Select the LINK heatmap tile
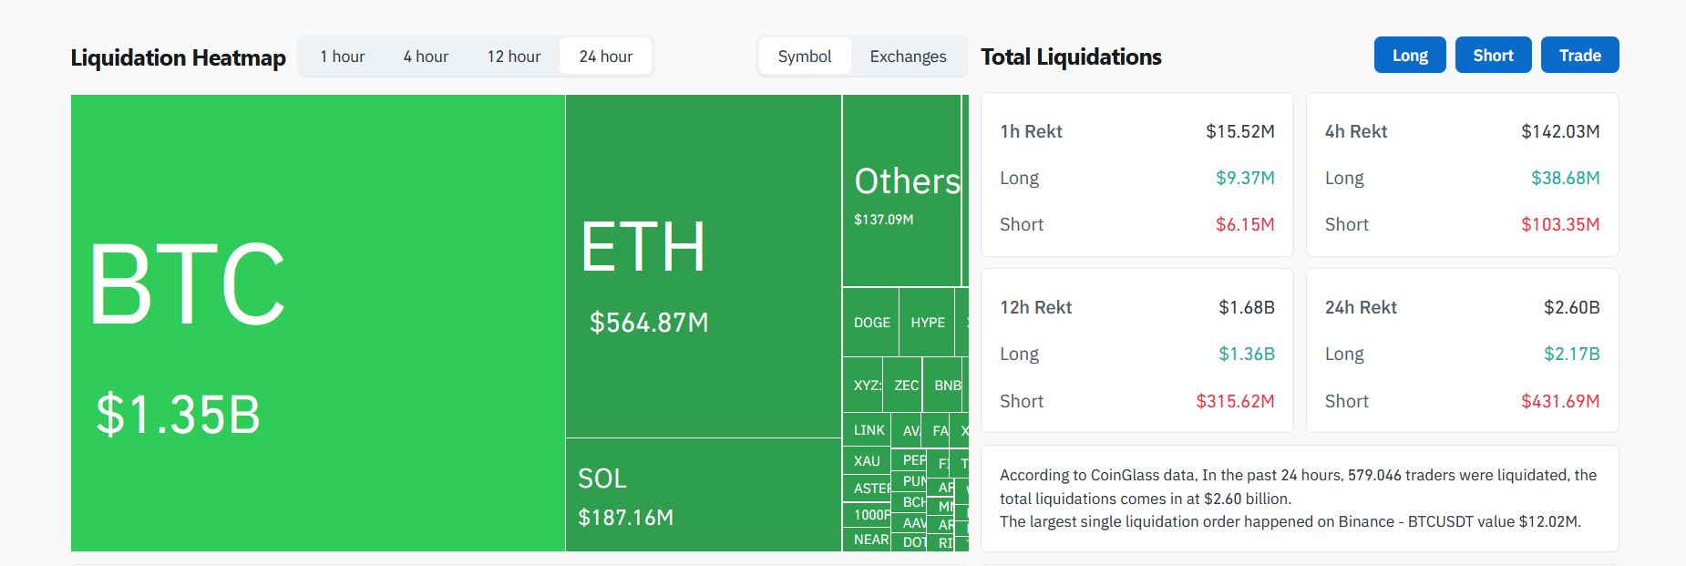 tap(869, 430)
